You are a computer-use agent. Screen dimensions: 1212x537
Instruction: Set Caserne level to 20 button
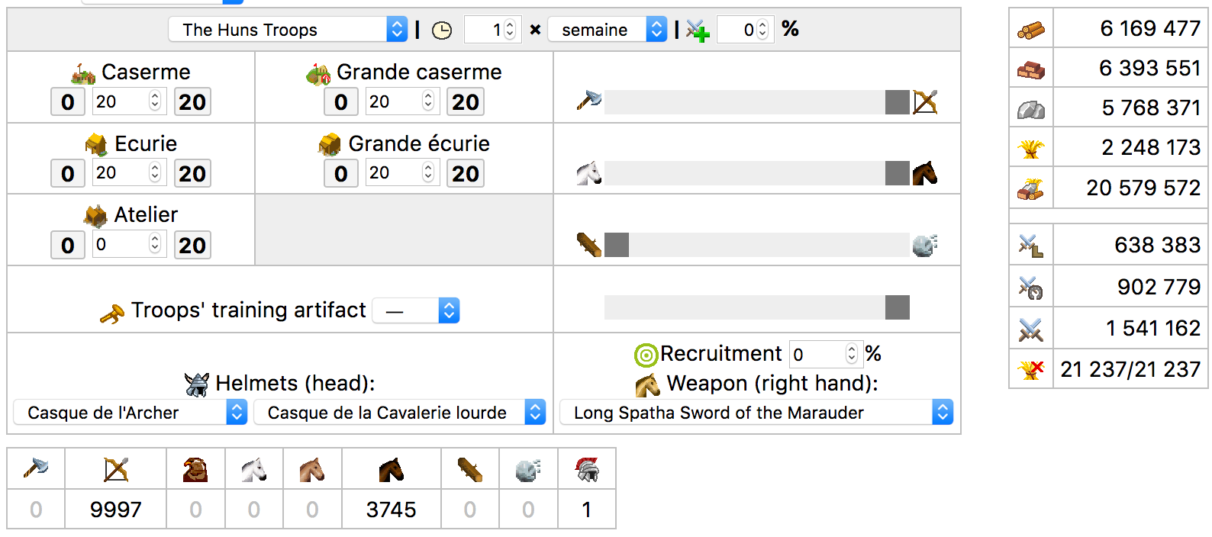point(192,101)
